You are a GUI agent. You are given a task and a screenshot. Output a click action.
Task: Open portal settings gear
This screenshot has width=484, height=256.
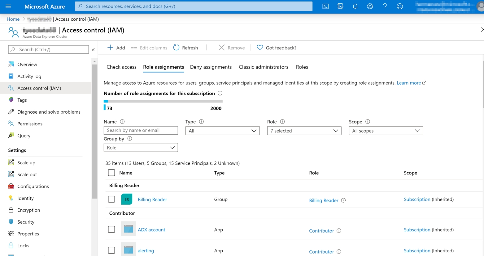pyautogui.click(x=370, y=6)
